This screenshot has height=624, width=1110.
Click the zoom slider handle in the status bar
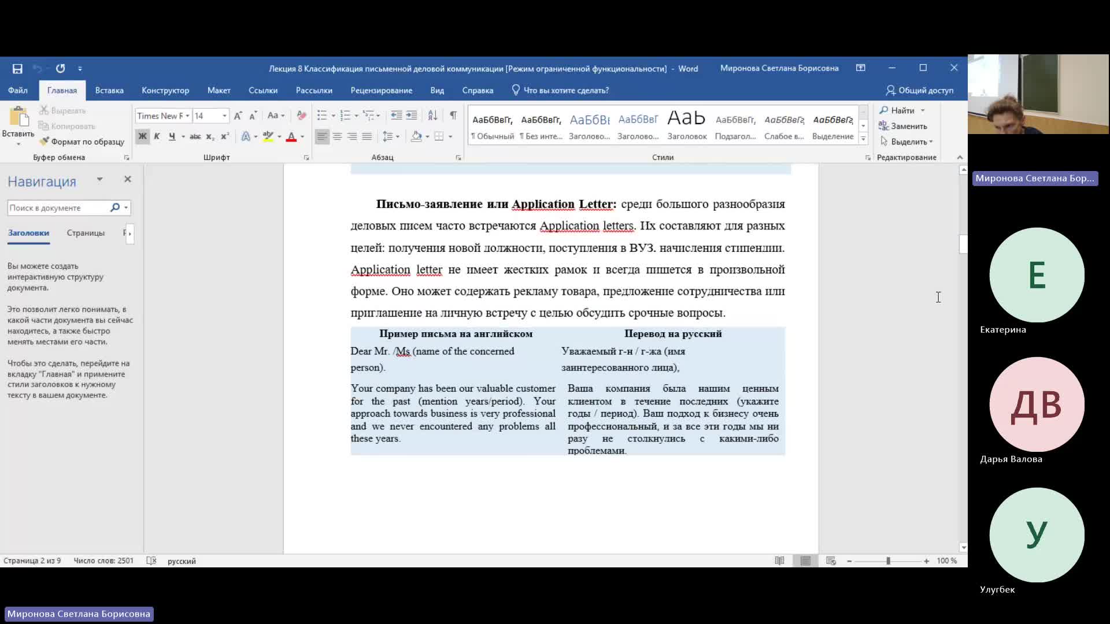(888, 561)
